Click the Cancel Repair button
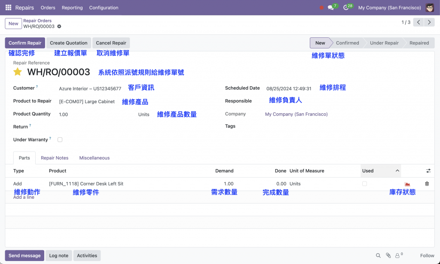Screen dimensions: 440x264 coord(111,43)
